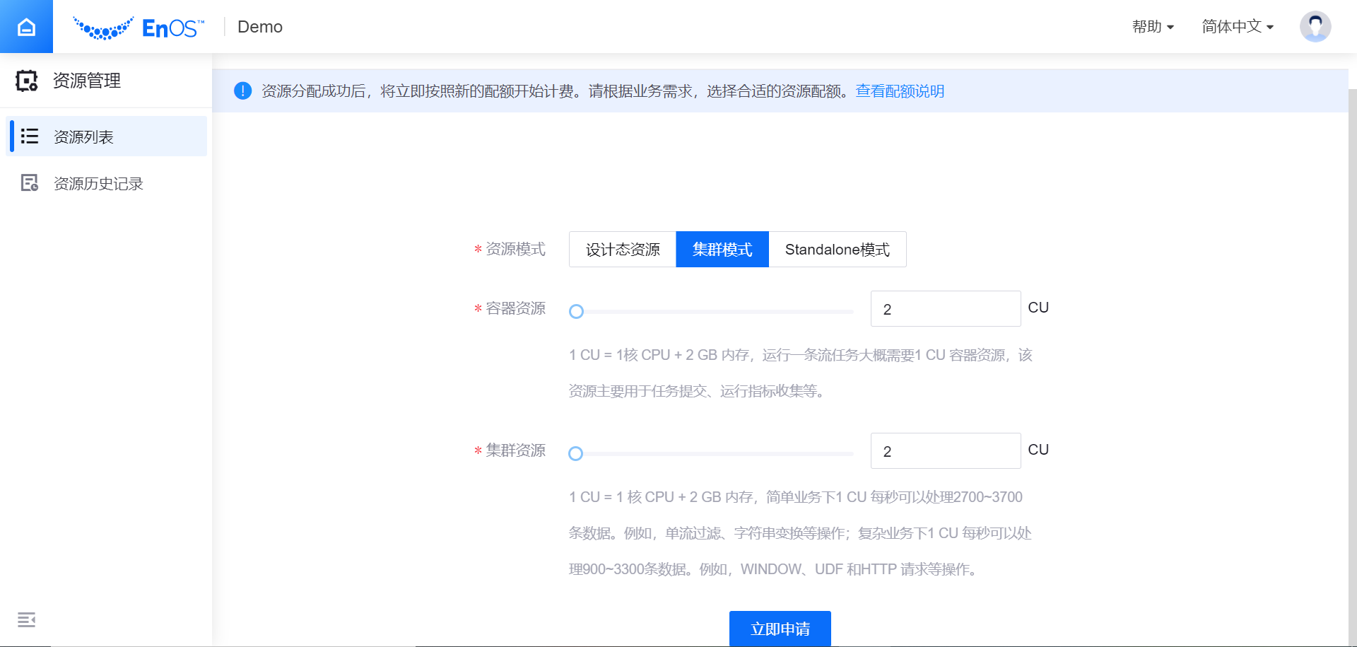
Task: Click the 集群资源 slider handle
Action: [576, 453]
